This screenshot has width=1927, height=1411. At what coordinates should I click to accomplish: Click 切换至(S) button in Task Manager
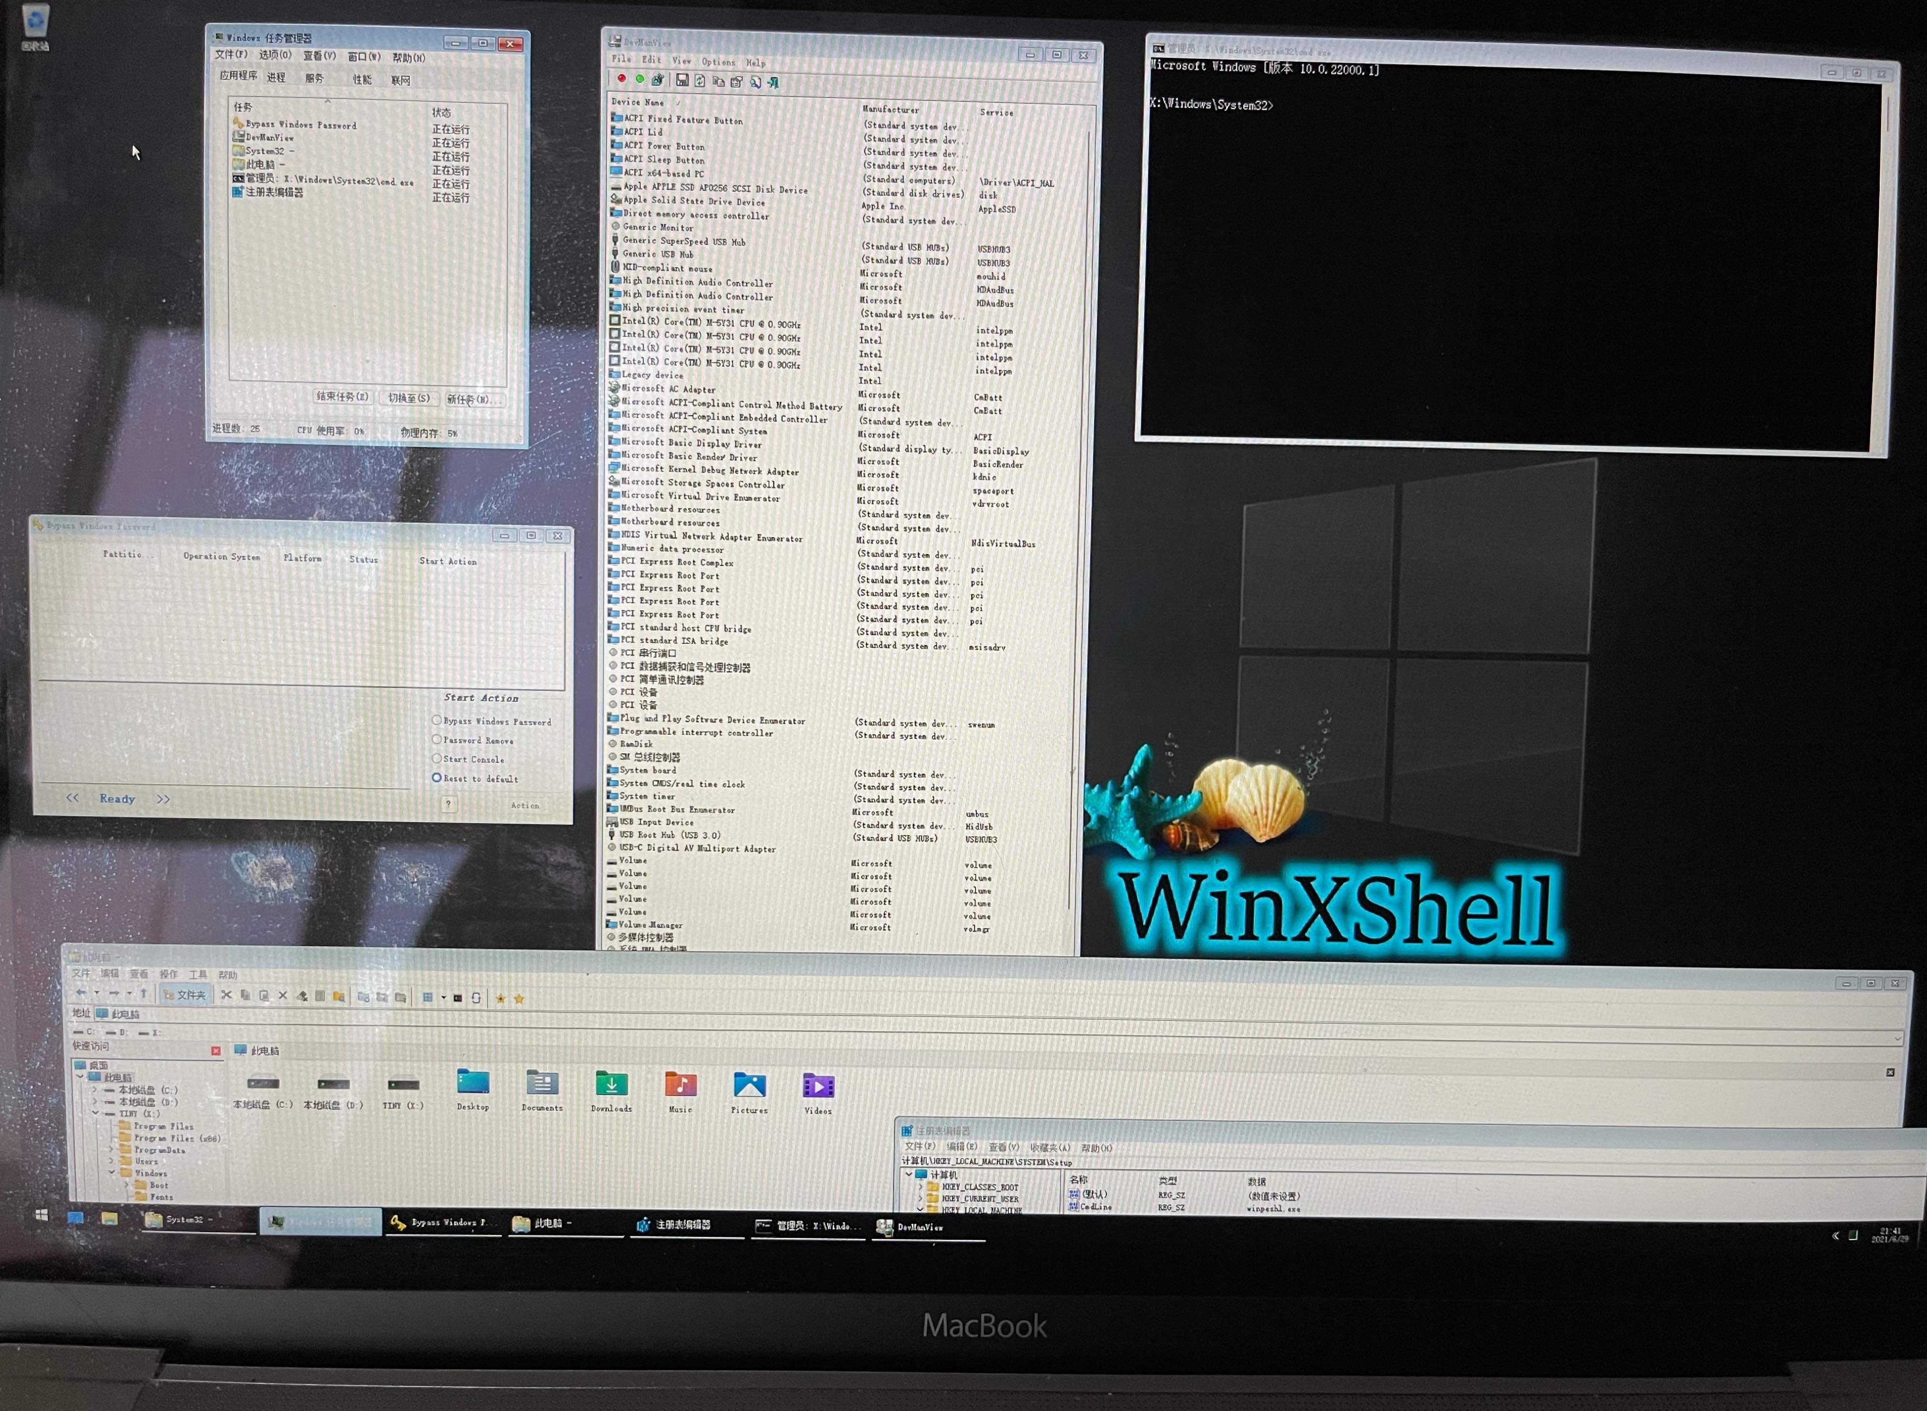tap(409, 398)
